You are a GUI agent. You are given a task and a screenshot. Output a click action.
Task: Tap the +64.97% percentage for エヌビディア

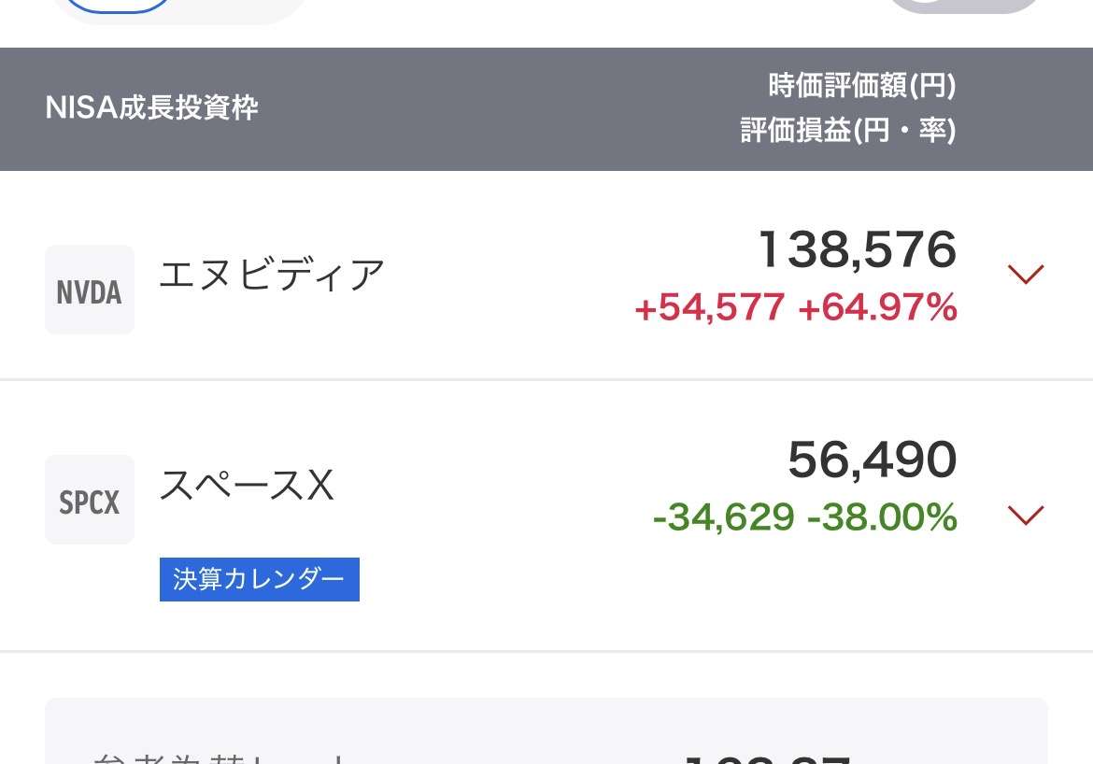tap(877, 307)
